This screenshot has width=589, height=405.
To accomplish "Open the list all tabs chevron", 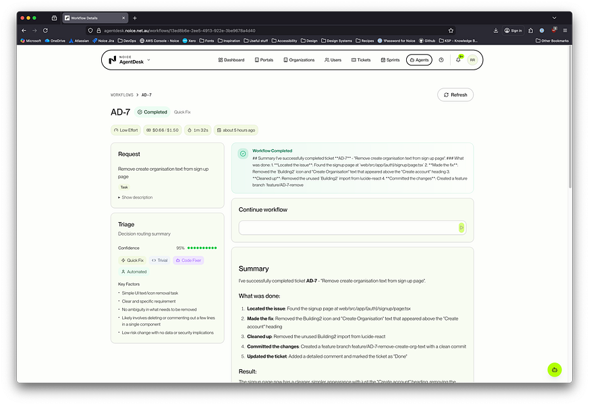I will coord(554,18).
